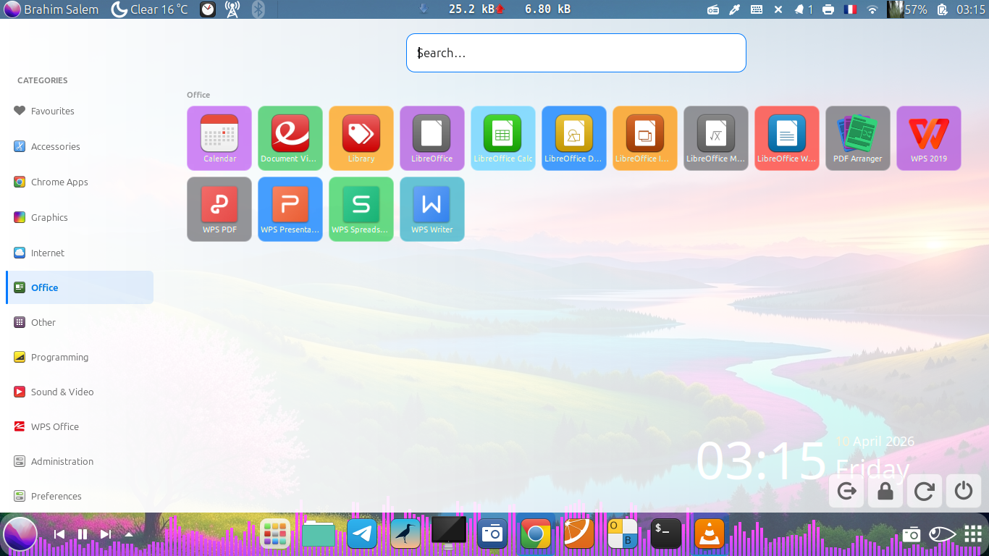The image size is (989, 556).
Task: Select the Internet category
Action: (x=80, y=253)
